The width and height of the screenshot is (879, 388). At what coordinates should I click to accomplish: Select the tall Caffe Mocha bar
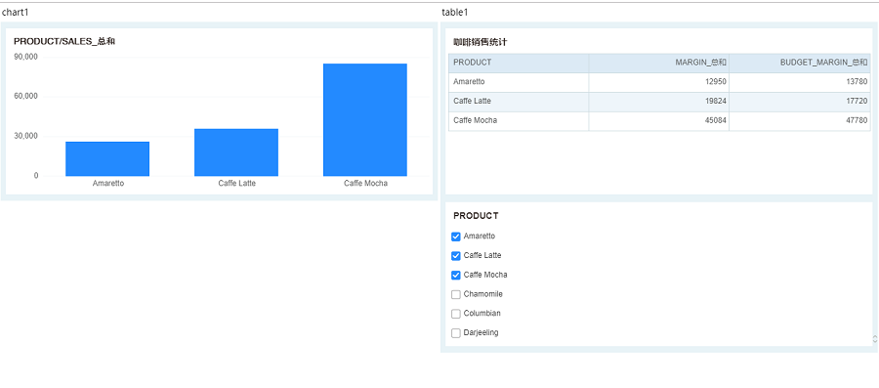[365, 119]
